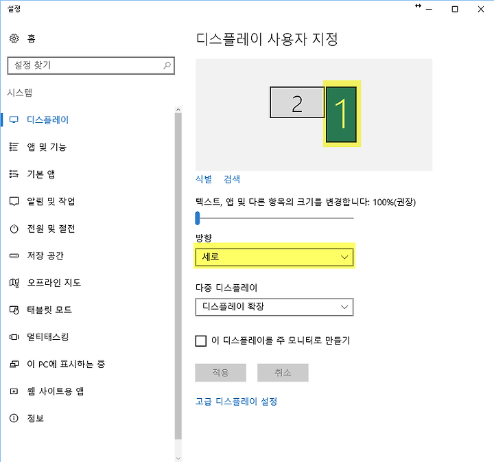Click the 오프라인 지도 map icon
Viewport: 494px width, 462px height.
point(14,283)
